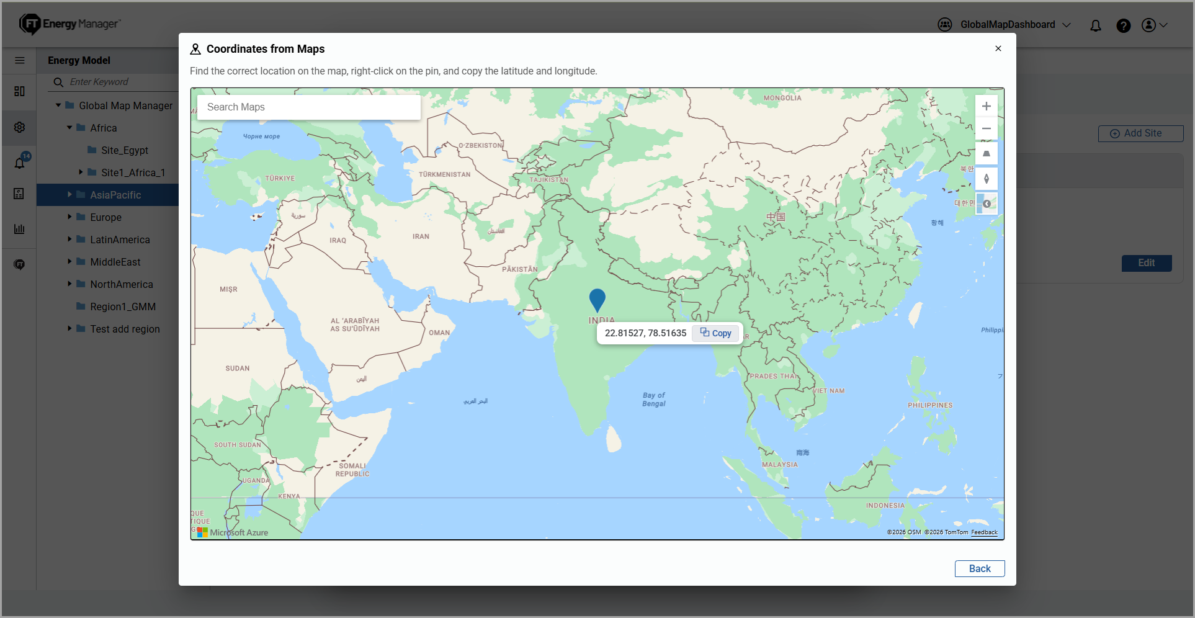The image size is (1195, 618).
Task: Click the OMAN label on map
Action: tap(439, 333)
